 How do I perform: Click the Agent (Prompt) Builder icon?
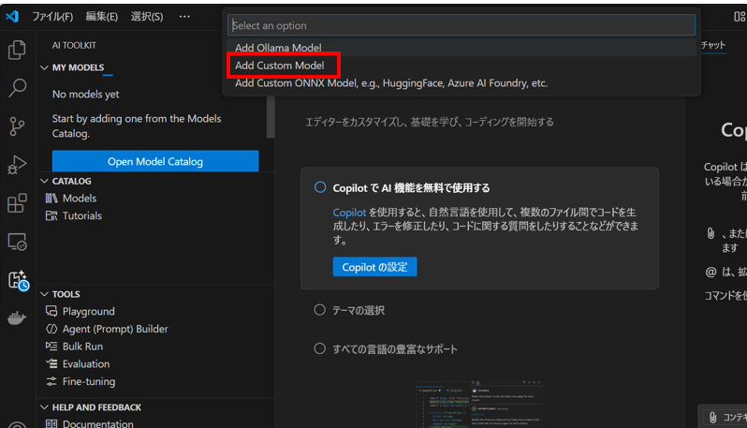point(51,329)
